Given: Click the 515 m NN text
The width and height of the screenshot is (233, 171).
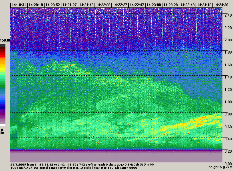Looking at the screenshot, I should pyautogui.click(x=146, y=165).
